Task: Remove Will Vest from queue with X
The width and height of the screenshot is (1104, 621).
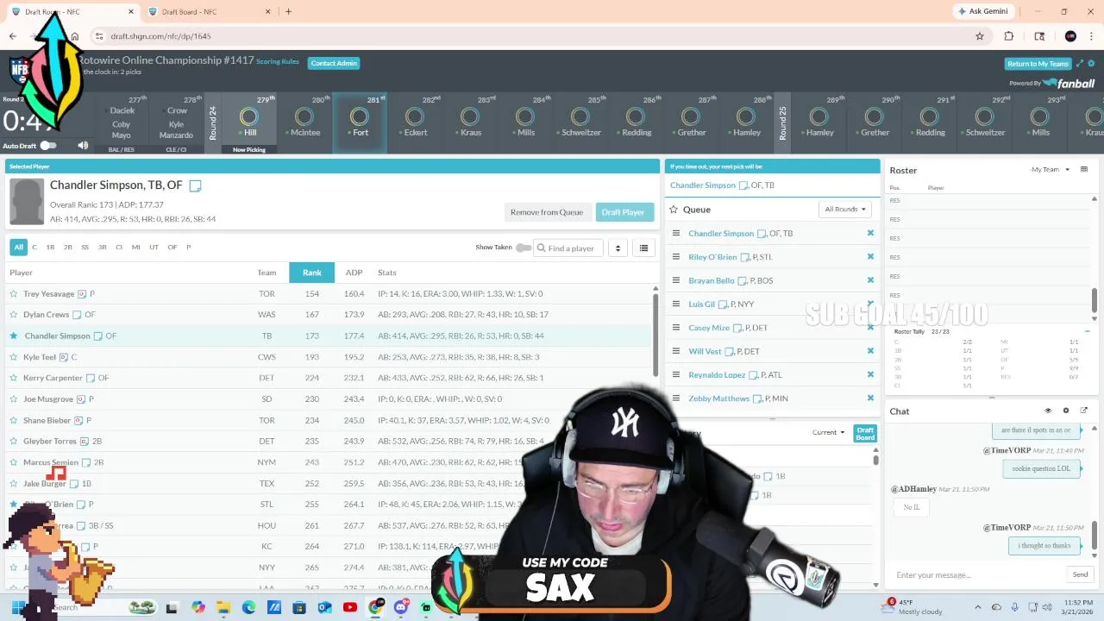Action: pos(870,351)
